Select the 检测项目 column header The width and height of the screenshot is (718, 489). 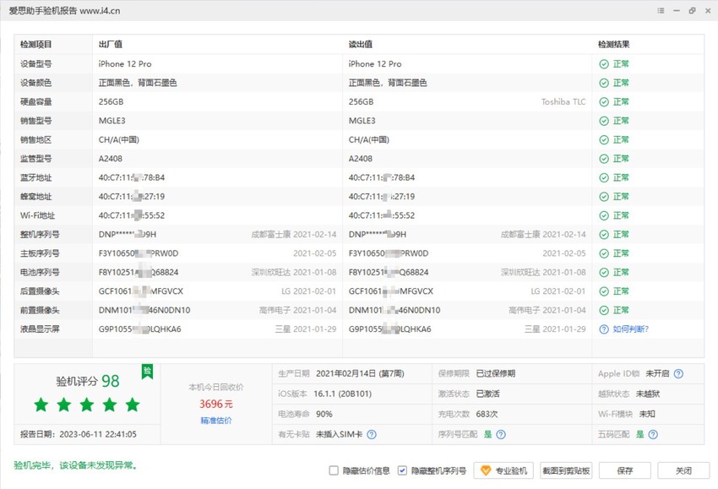coord(35,45)
